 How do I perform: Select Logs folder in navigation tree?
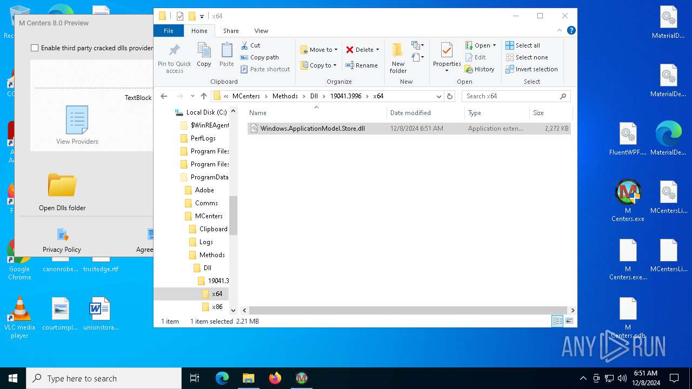[x=206, y=242]
